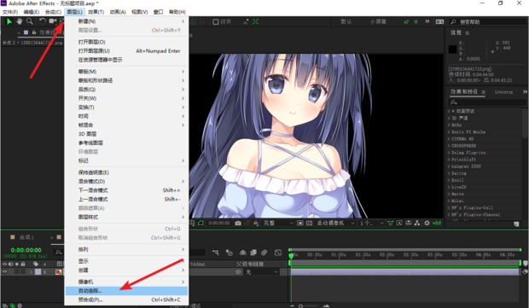Choose 预合成(P)... menu entry

point(126,299)
